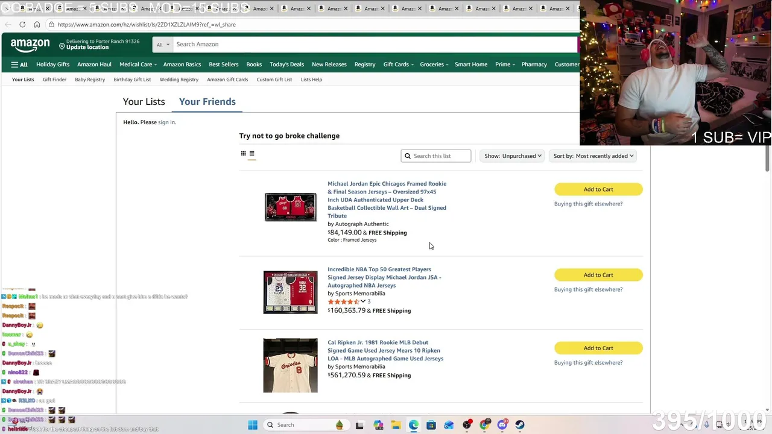Go to Amazon Basics

(182, 64)
